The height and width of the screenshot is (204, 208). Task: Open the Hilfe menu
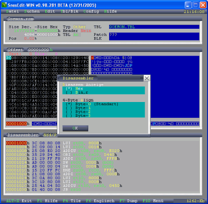(110, 12)
